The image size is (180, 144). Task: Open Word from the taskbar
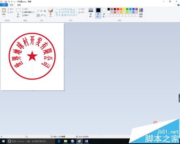(86, 141)
